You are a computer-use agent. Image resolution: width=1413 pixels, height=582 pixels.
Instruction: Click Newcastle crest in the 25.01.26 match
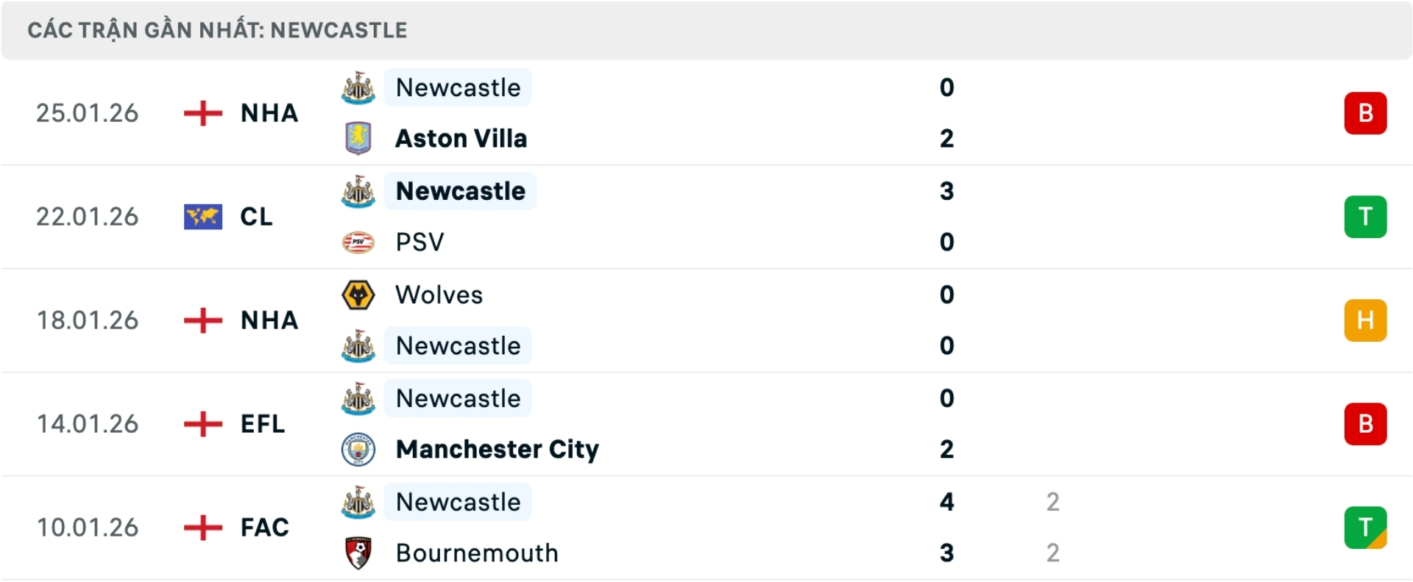358,88
